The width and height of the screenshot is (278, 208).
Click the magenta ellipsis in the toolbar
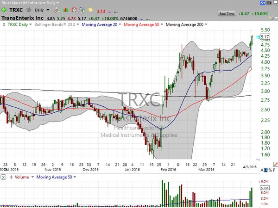109,12
